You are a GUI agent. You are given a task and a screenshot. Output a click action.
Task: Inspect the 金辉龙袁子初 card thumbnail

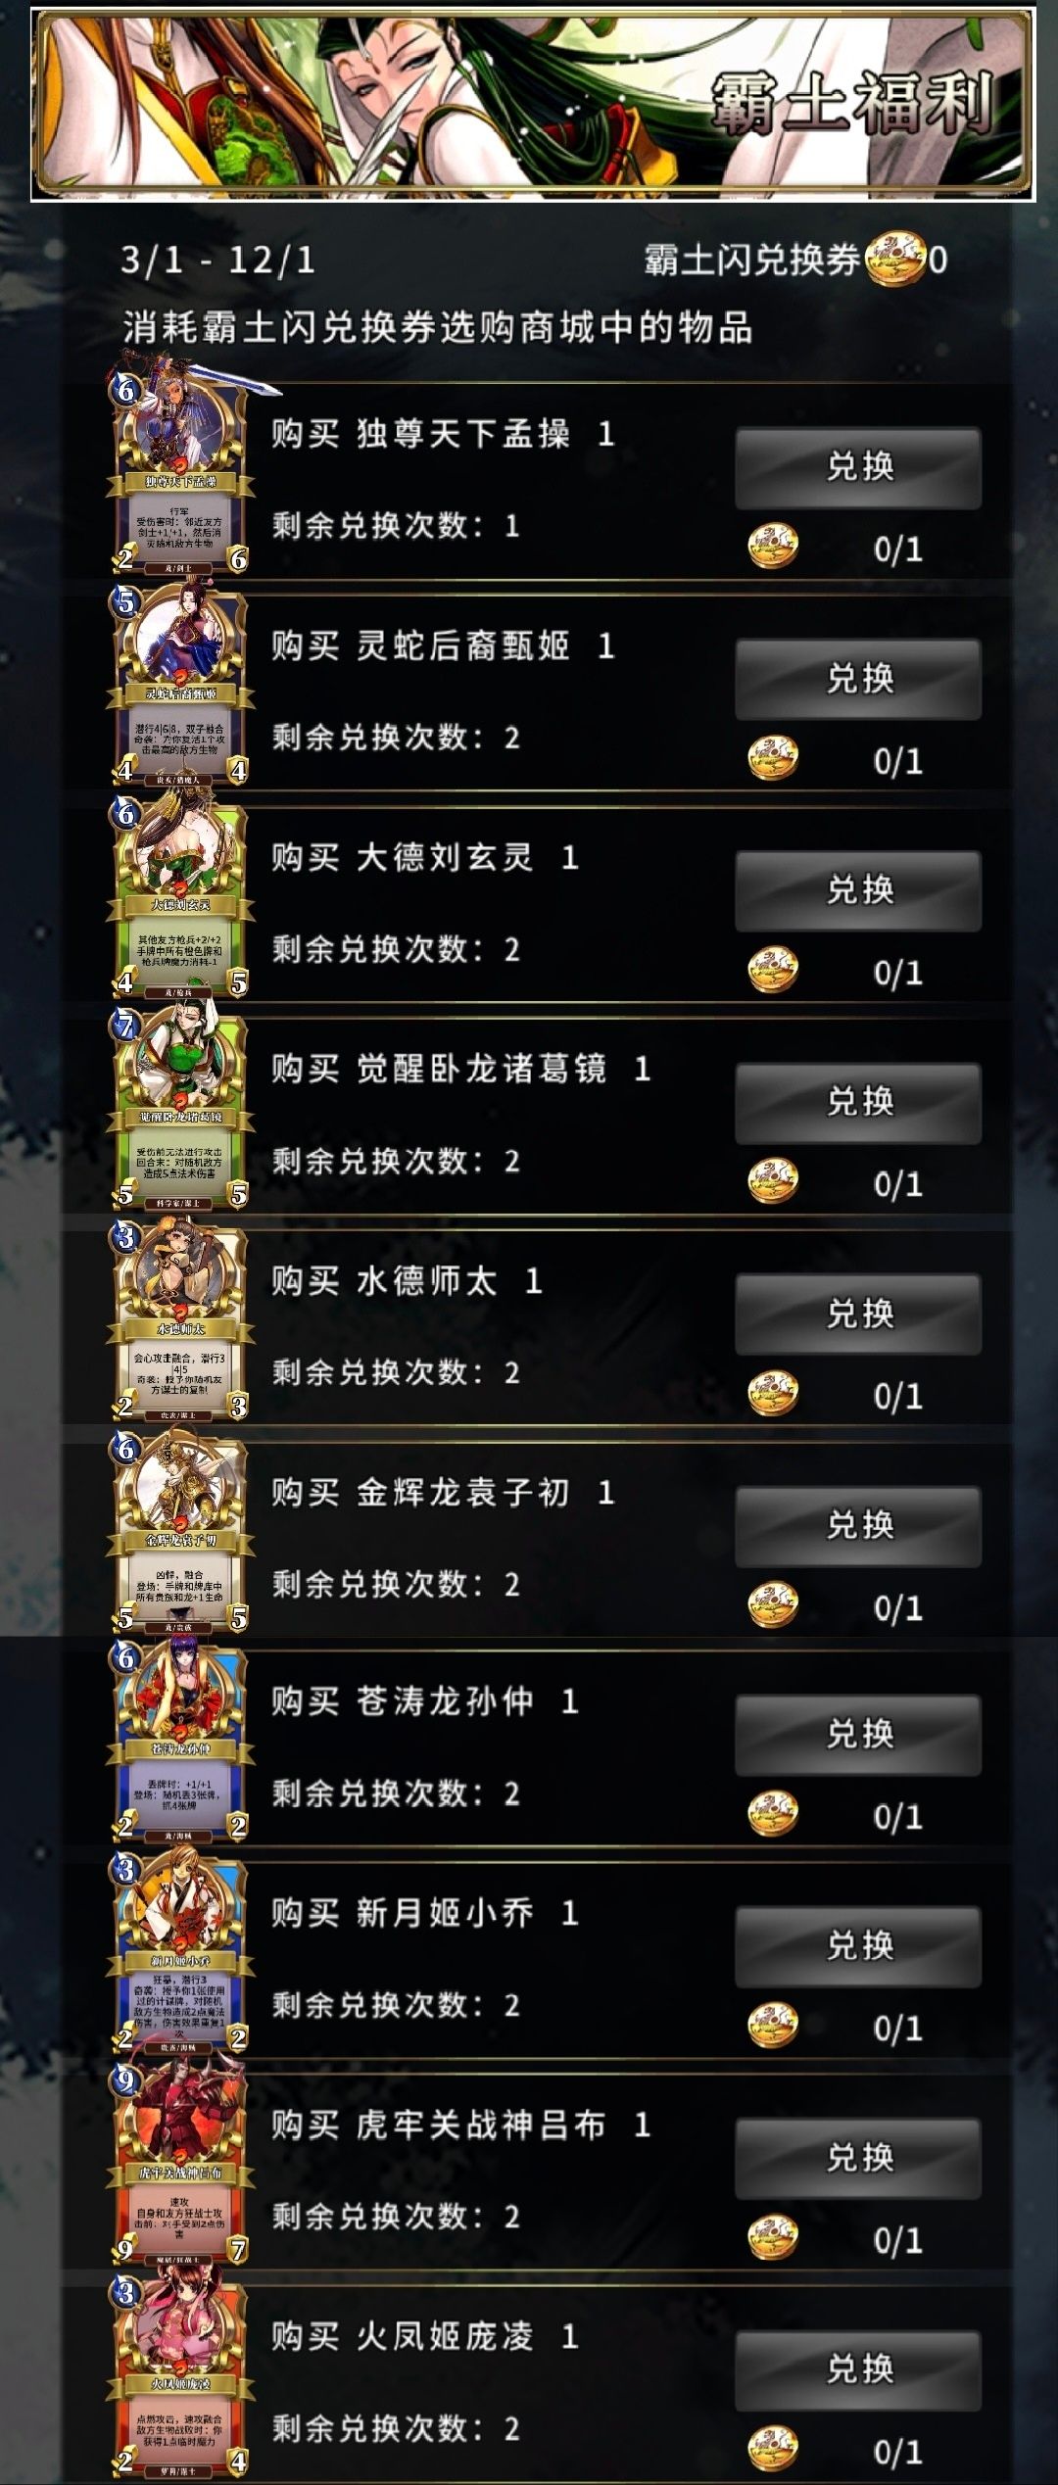(181, 1530)
